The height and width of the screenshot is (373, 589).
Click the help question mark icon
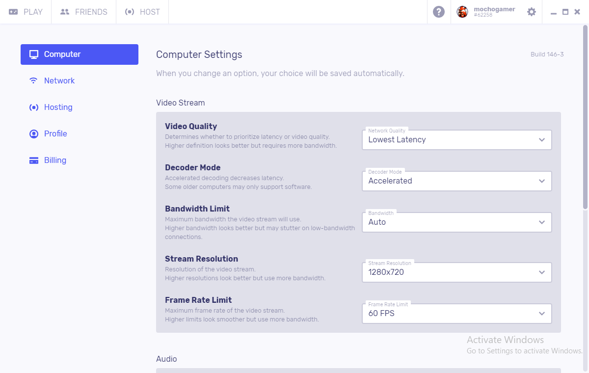click(x=439, y=12)
